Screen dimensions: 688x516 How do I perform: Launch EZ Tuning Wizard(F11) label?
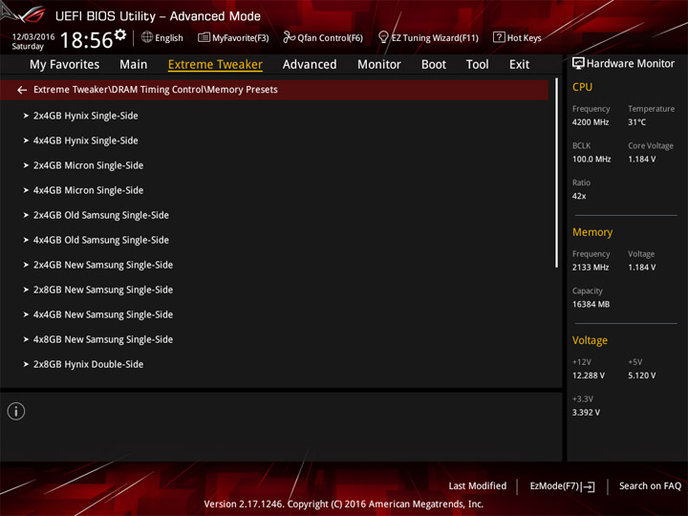[435, 38]
